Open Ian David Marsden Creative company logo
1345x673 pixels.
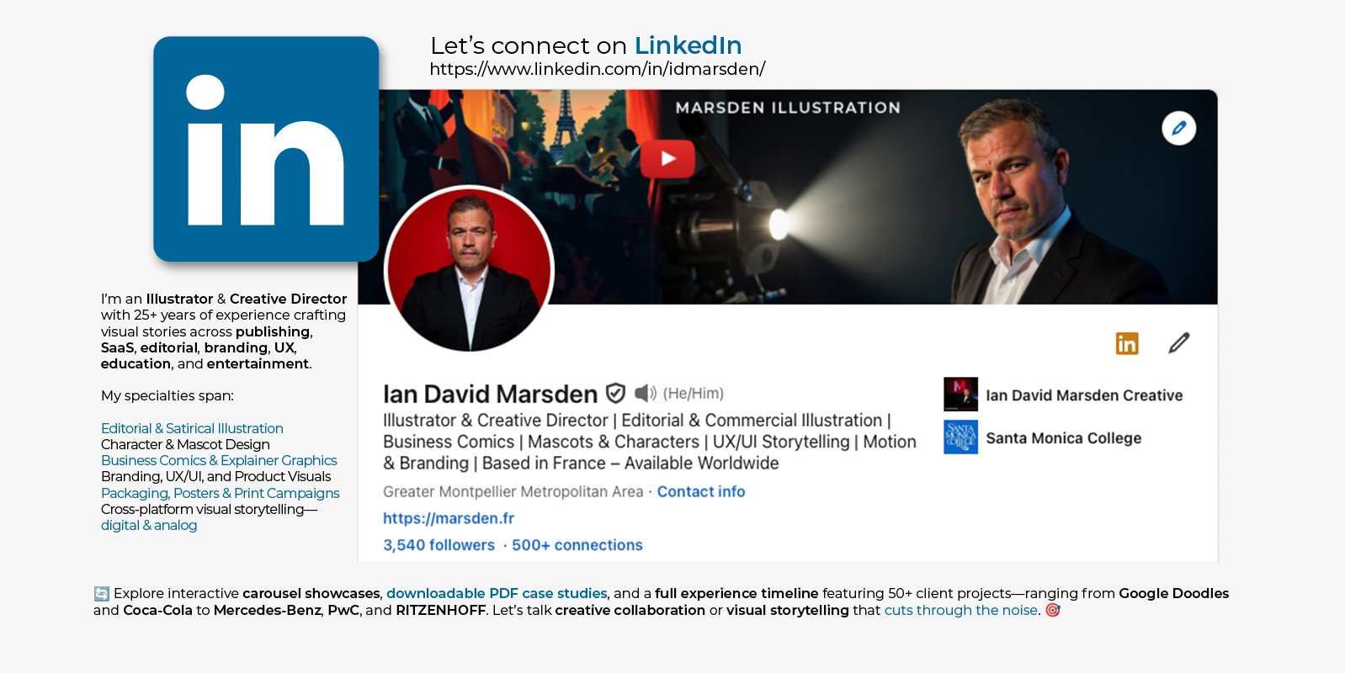pos(960,394)
